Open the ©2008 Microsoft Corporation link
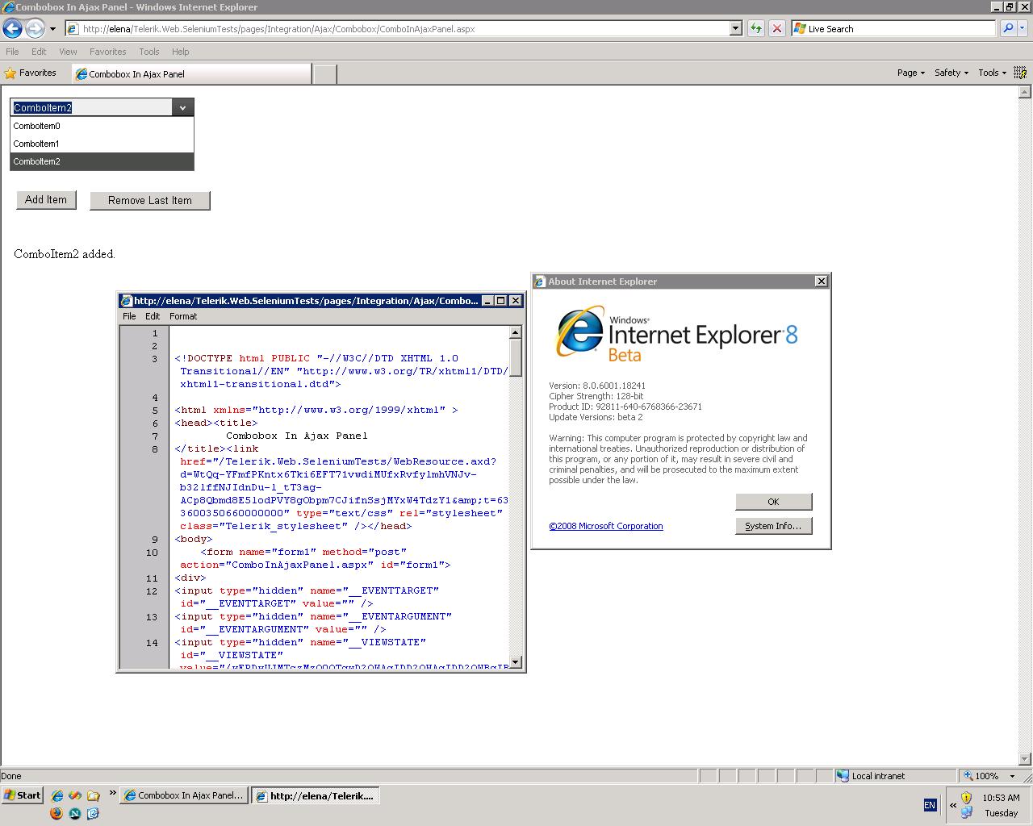 pos(606,526)
